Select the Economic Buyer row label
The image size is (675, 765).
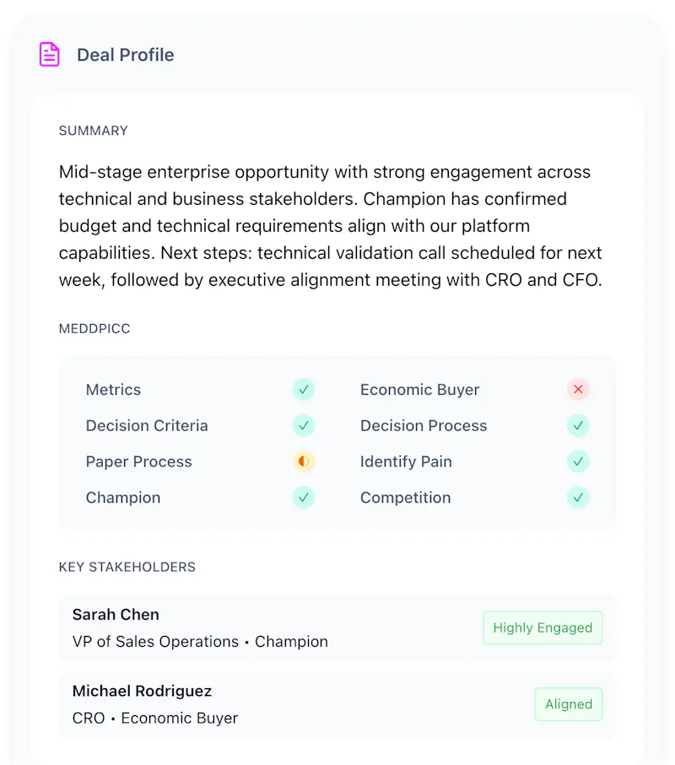point(419,390)
